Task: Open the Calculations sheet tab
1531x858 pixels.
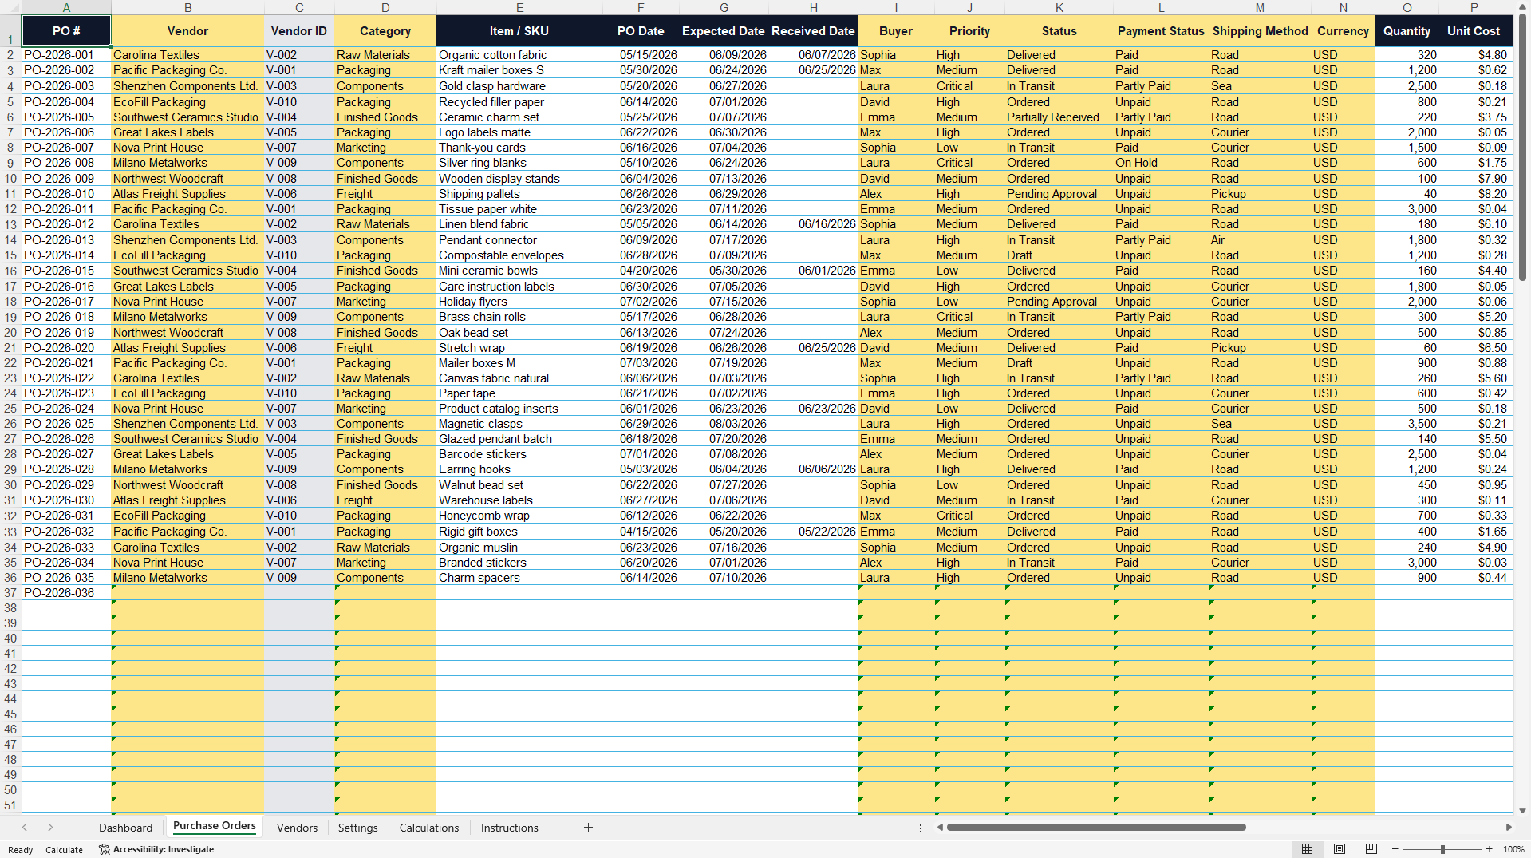Action: click(429, 828)
